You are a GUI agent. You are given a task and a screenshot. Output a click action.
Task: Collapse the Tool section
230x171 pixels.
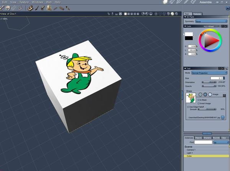[x=185, y=68]
